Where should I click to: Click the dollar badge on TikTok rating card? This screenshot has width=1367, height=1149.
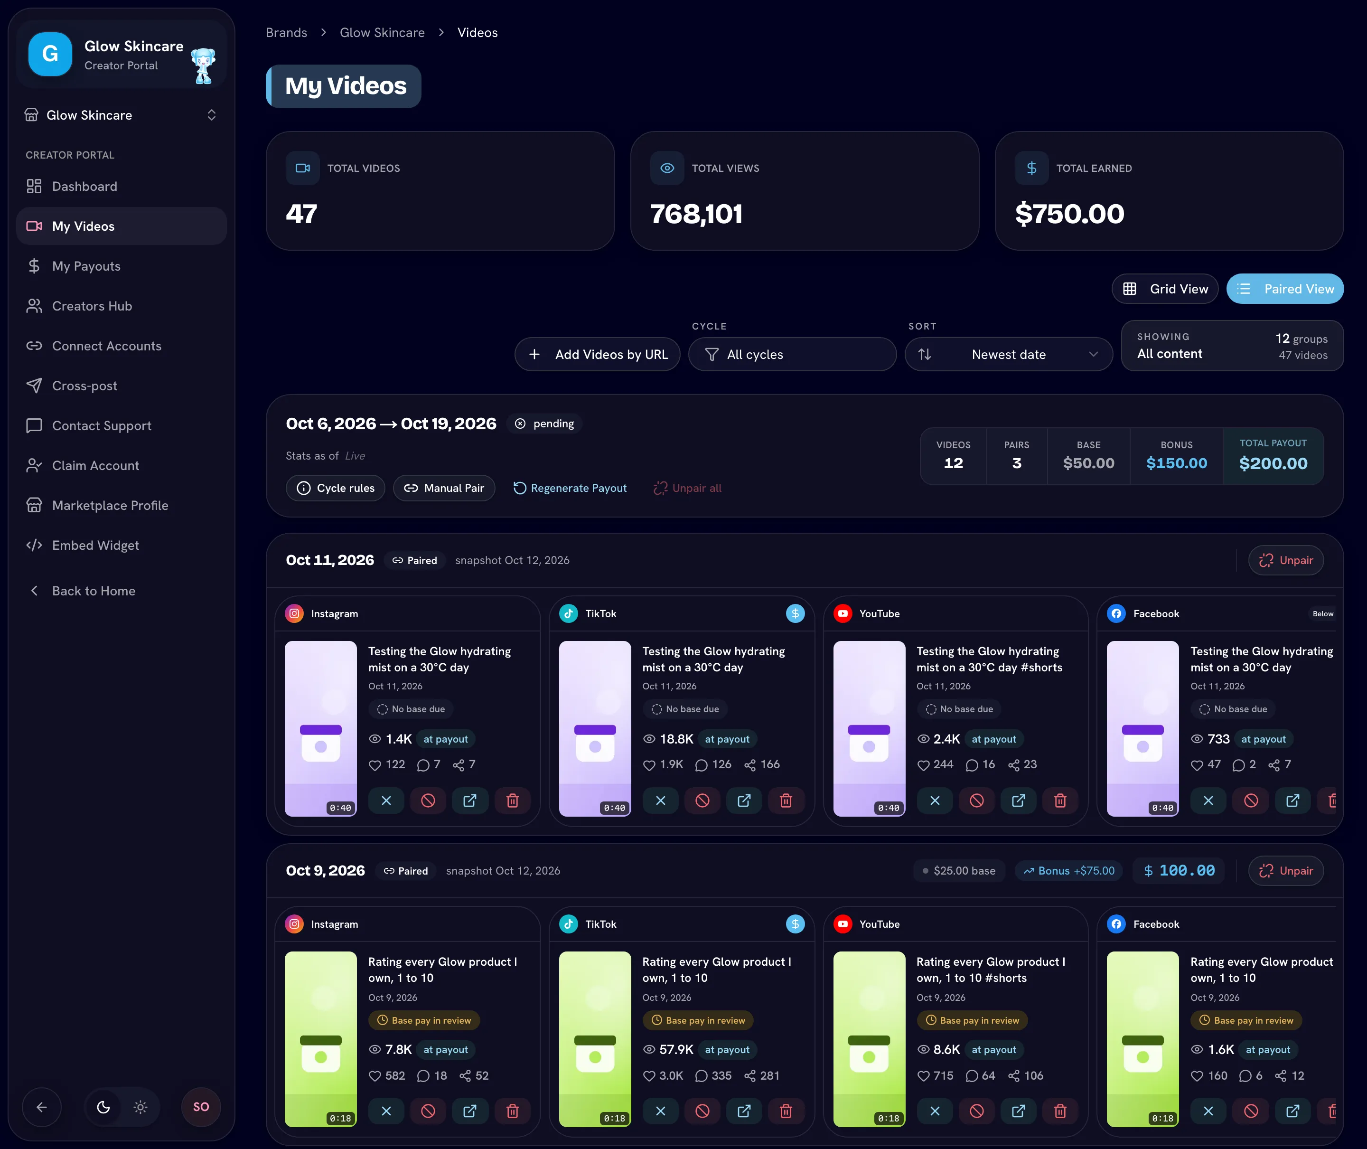pos(795,923)
